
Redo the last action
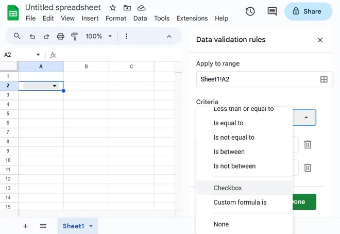tap(46, 37)
